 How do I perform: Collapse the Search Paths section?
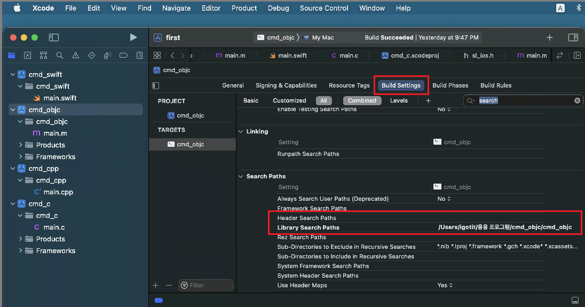point(241,176)
